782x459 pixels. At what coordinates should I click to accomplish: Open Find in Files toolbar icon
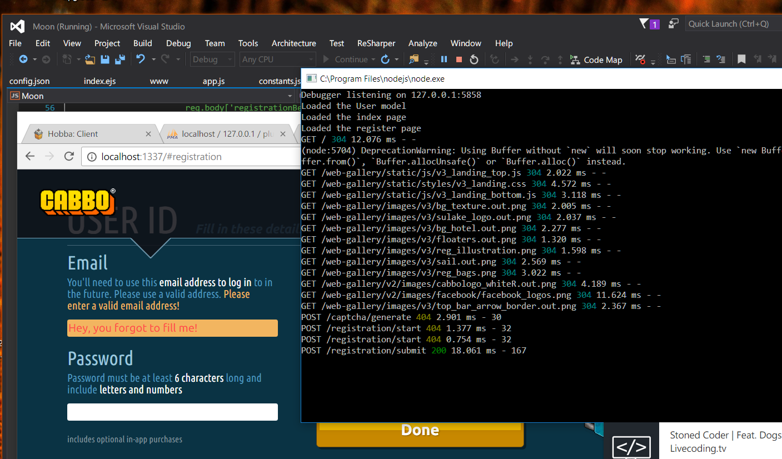(x=414, y=59)
